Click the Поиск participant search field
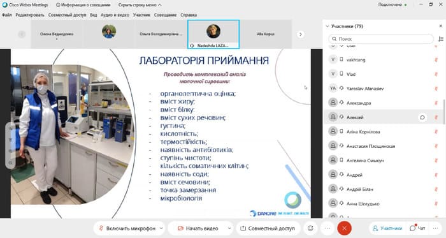Image resolution: width=446 pixels, height=238 pixels. (381, 39)
